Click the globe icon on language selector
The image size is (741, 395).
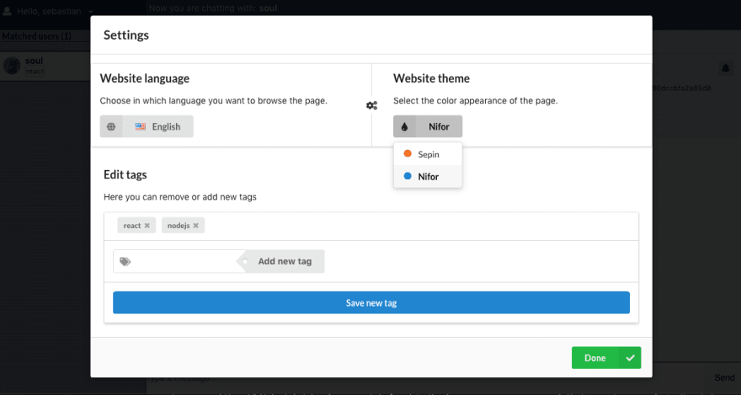coord(111,126)
